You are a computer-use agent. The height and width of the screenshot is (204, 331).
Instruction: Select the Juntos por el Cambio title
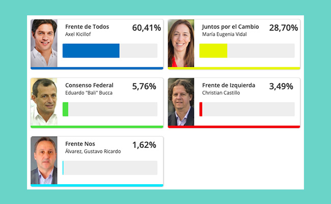[x=230, y=27]
